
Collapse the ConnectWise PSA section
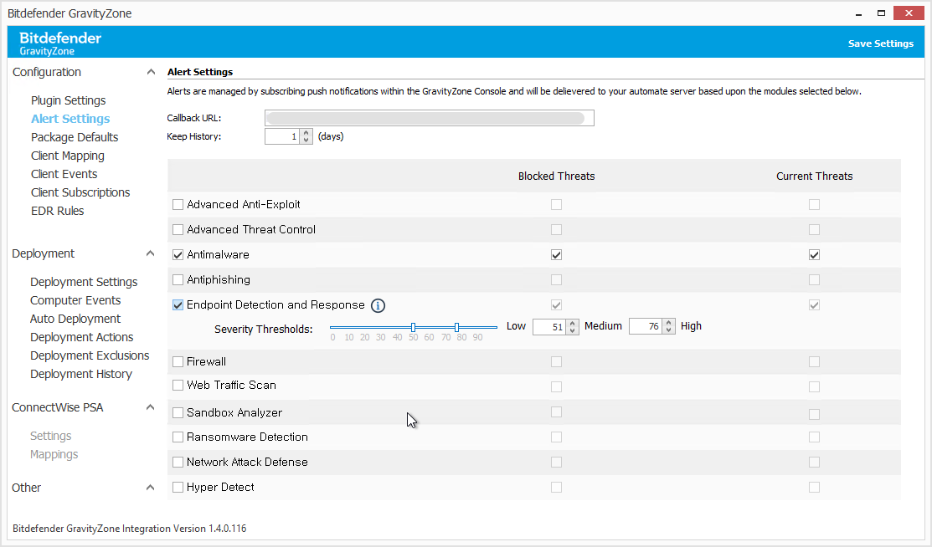[x=151, y=407]
